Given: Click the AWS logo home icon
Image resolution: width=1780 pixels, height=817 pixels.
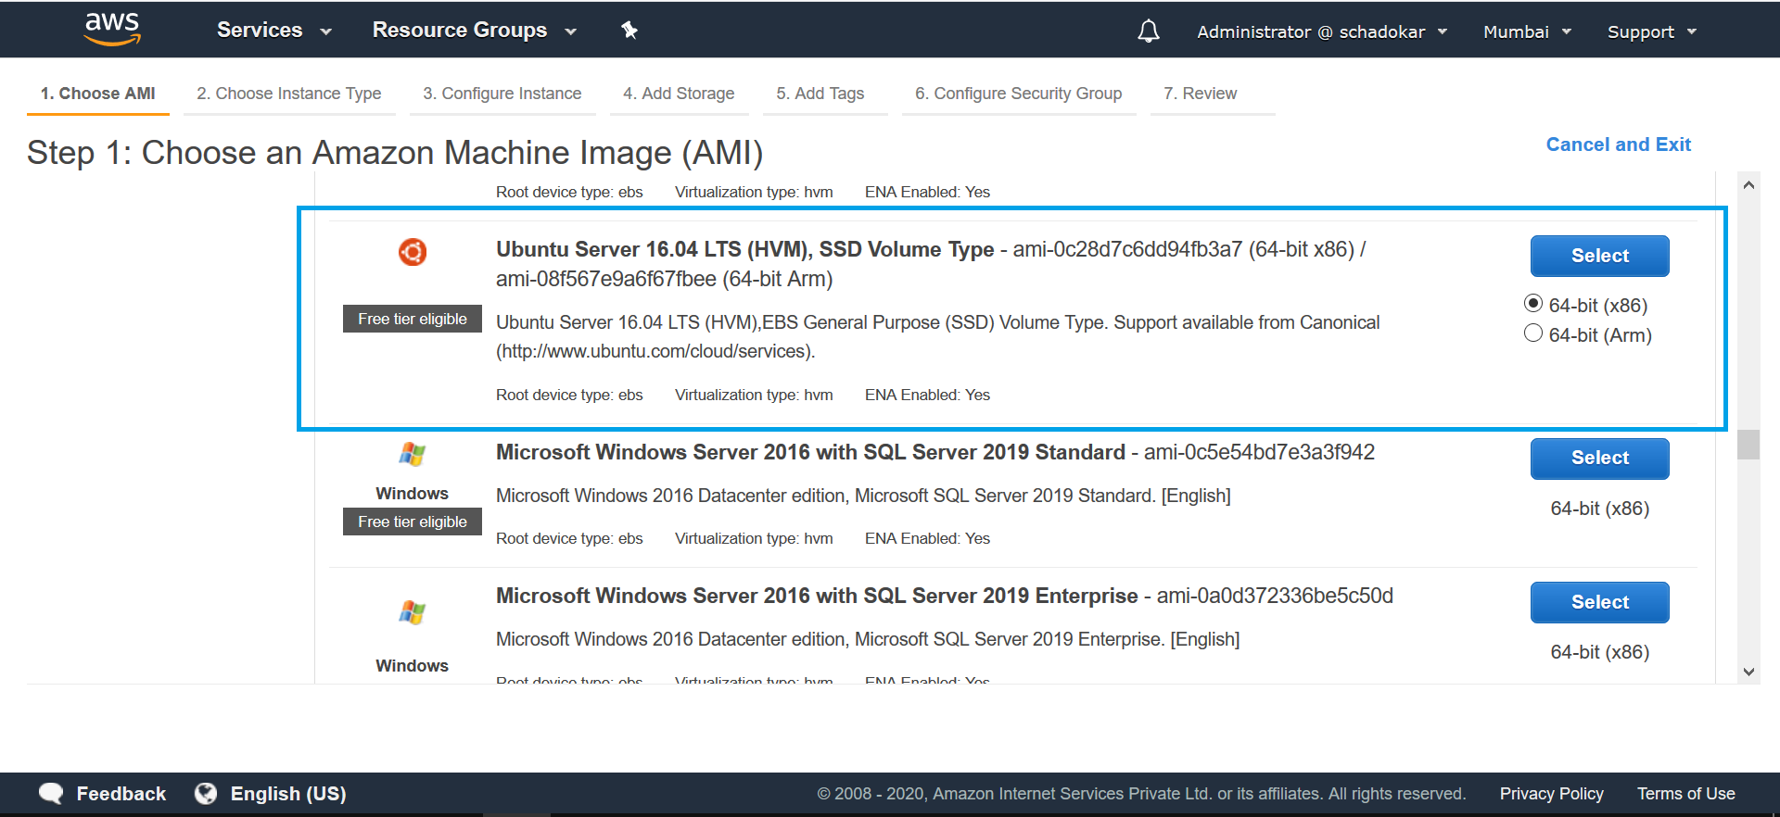Looking at the screenshot, I should [x=112, y=29].
